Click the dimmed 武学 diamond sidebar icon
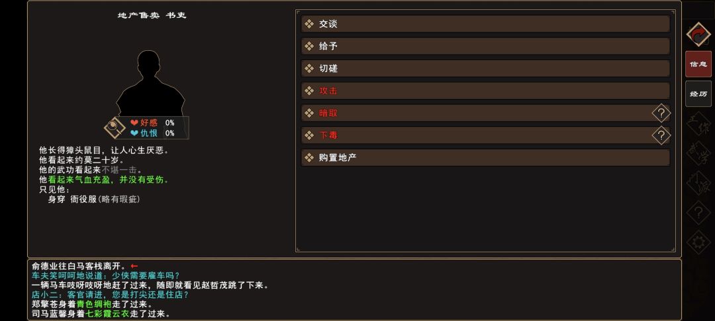The height and width of the screenshot is (321, 715). [698, 153]
